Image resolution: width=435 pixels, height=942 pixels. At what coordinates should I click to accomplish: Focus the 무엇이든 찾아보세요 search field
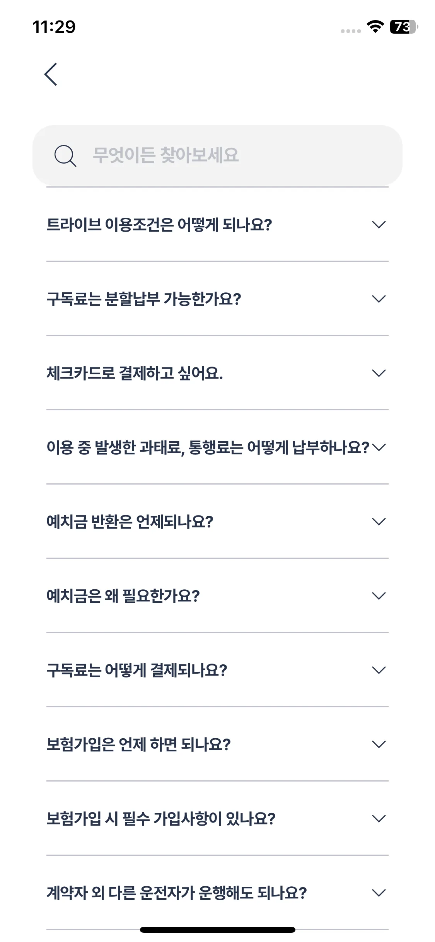pyautogui.click(x=217, y=155)
